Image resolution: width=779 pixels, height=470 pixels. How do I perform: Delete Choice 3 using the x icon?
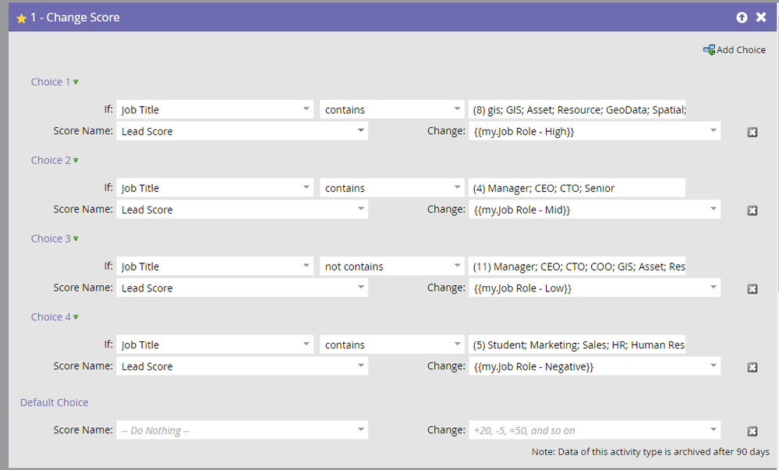pyautogui.click(x=752, y=289)
